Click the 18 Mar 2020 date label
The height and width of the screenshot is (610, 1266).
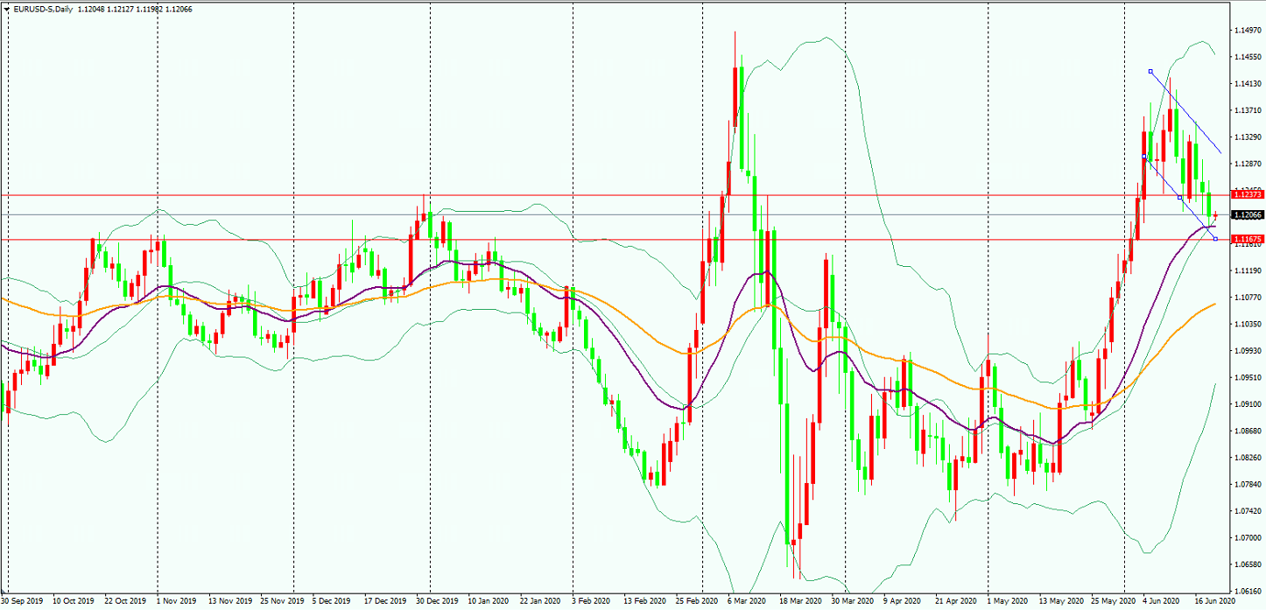(800, 602)
